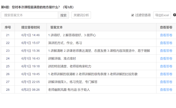Click the 搜索 button
The height and width of the screenshot is (108, 176).
[x=63, y=15]
